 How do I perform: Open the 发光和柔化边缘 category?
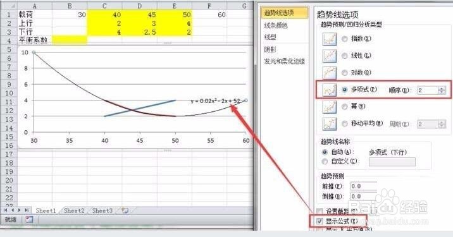[285, 61]
